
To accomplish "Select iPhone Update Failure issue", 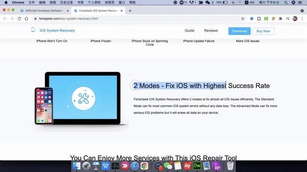I will [199, 41].
